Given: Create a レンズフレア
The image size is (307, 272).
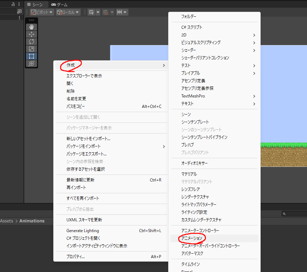Looking at the screenshot, I should (x=214, y=189).
